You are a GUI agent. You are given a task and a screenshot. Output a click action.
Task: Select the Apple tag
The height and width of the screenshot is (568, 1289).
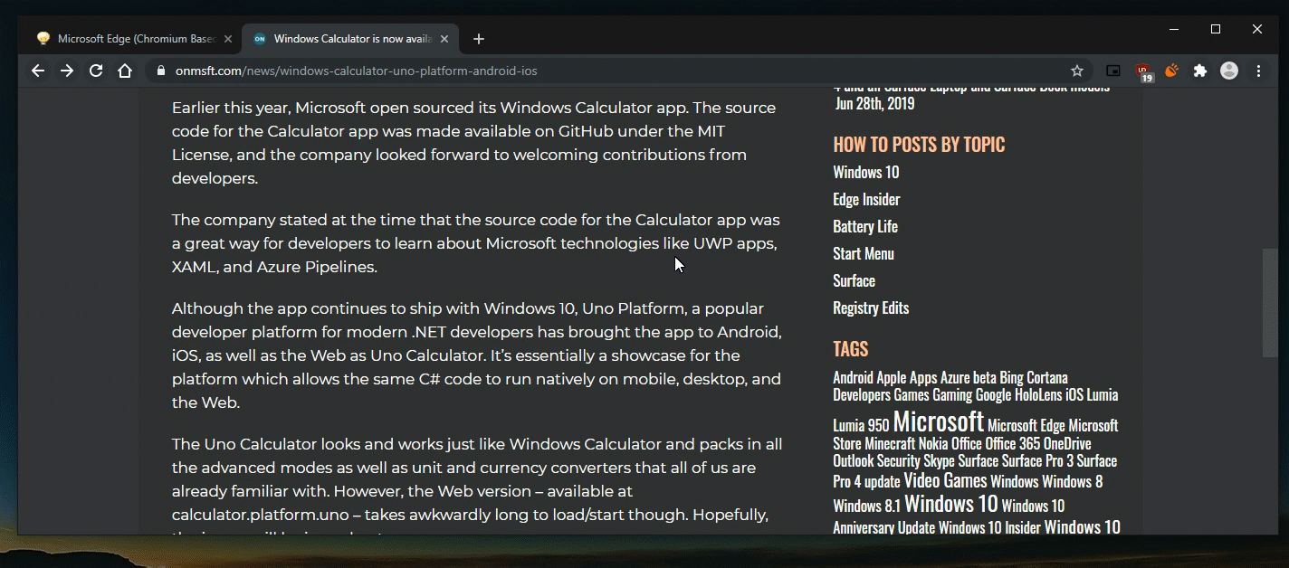891,377
